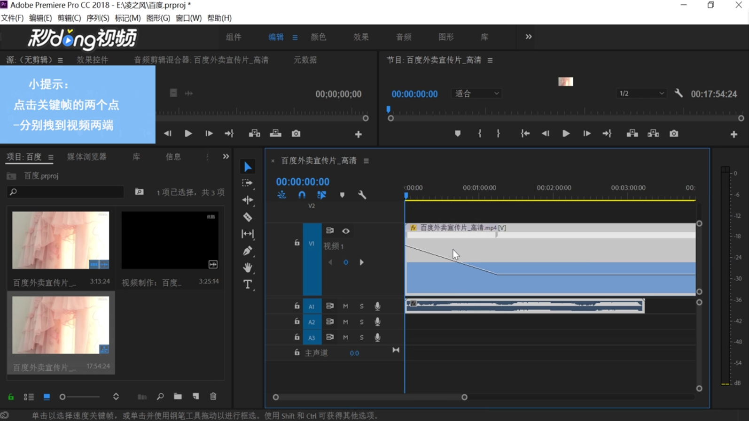The height and width of the screenshot is (421, 749).
Task: Go to Out point in program monitor
Action: [x=607, y=134]
